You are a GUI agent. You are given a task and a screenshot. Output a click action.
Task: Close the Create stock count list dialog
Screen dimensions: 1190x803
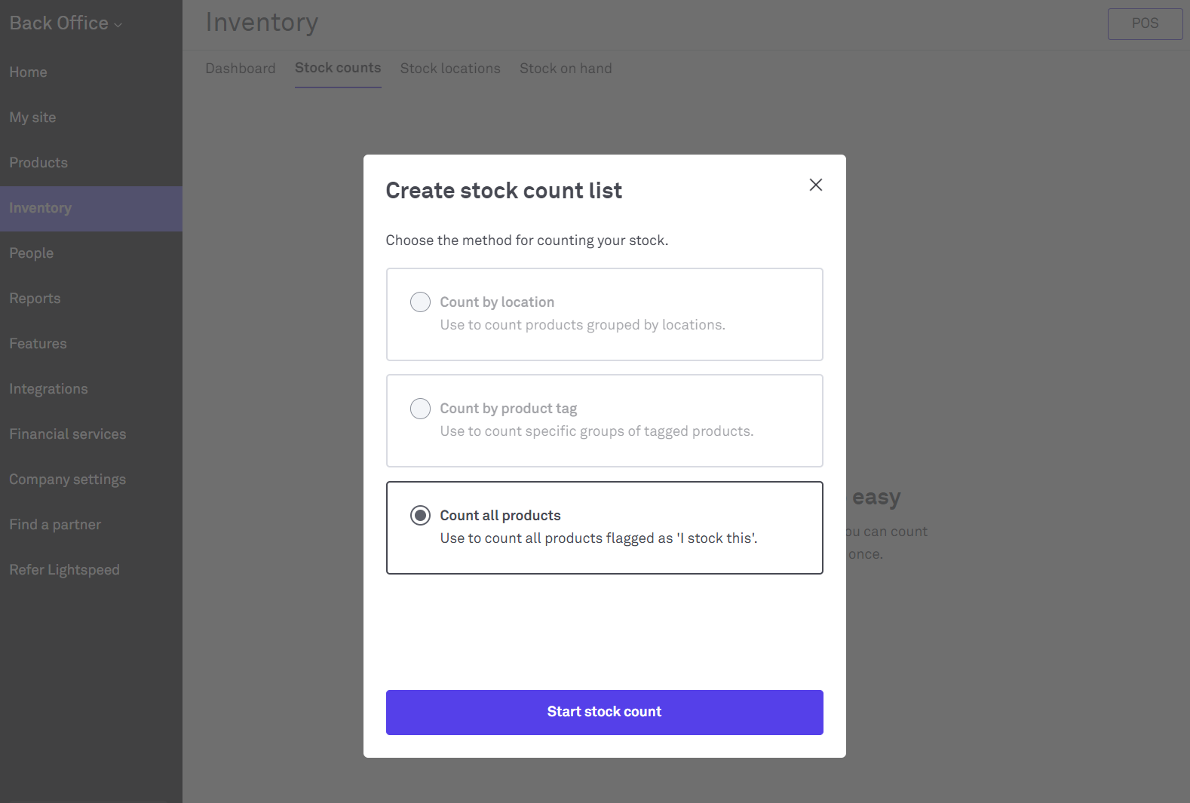[x=815, y=185]
